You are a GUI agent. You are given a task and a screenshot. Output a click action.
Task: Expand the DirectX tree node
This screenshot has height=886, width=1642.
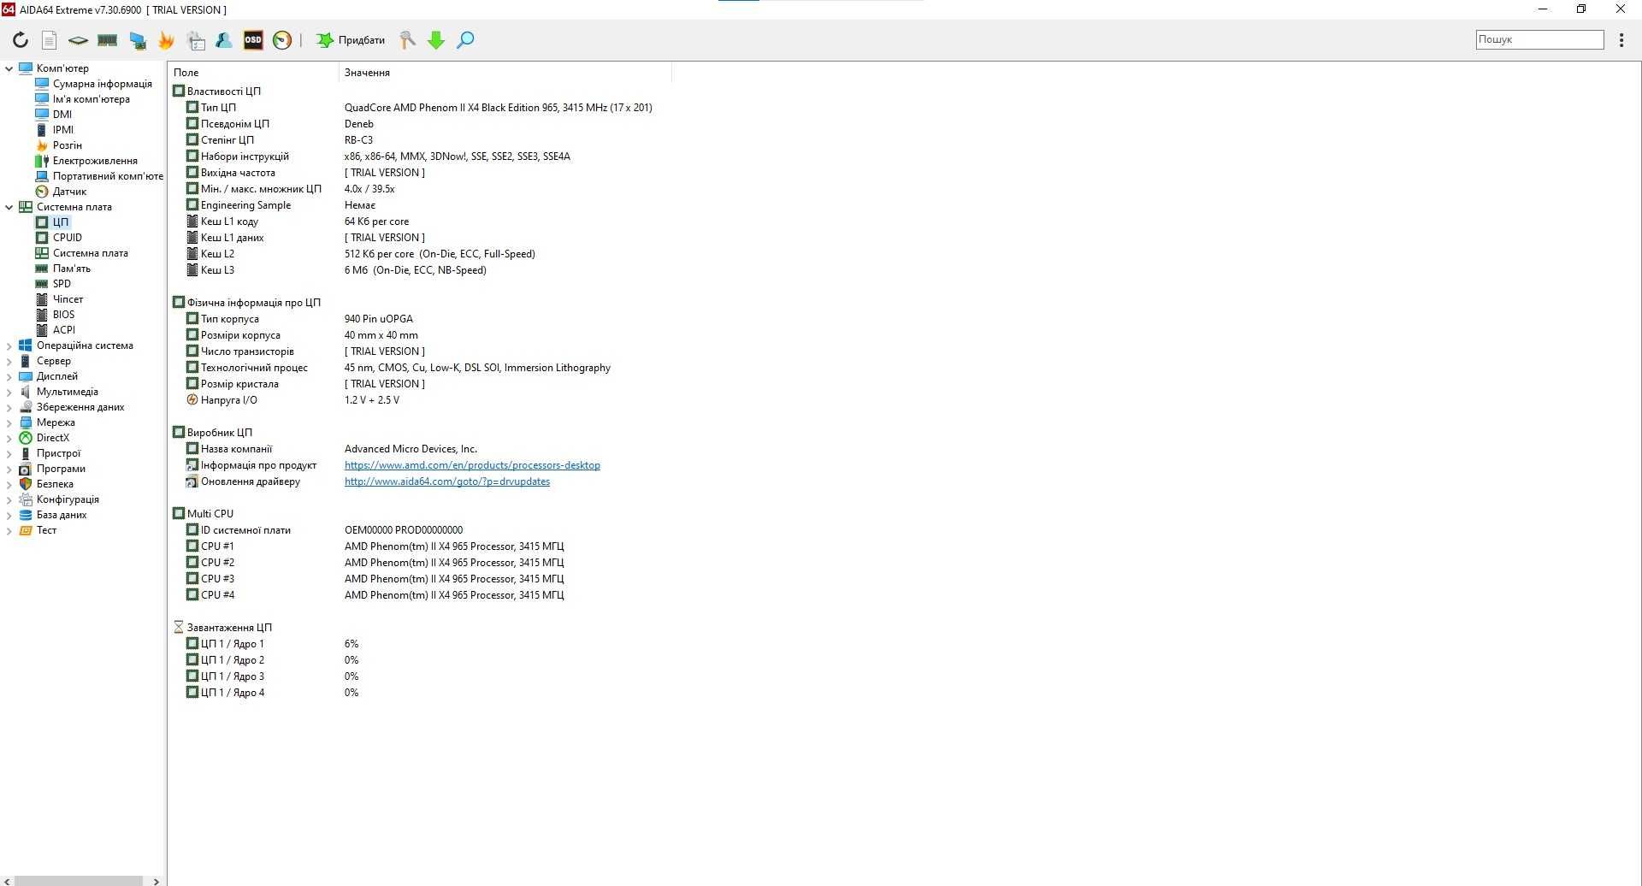click(x=9, y=438)
